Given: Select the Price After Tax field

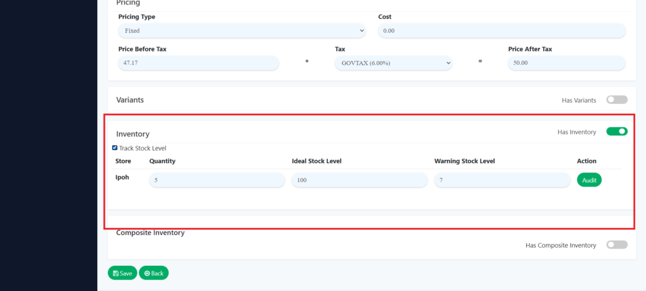Looking at the screenshot, I should point(566,63).
